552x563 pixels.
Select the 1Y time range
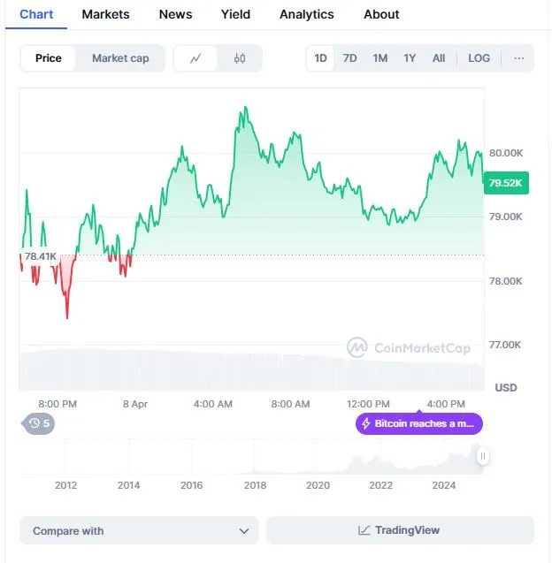pos(410,58)
